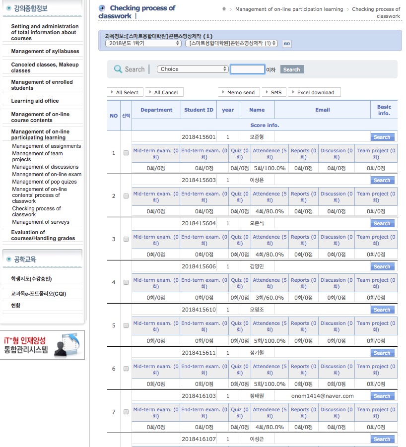Image resolution: width=406 pixels, height=447 pixels.
Task: Open Evaluation of courses/Handling grades menu
Action: (x=43, y=235)
